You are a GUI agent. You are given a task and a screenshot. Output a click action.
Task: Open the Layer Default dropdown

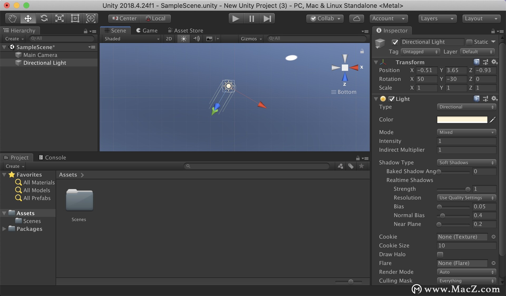(x=477, y=52)
